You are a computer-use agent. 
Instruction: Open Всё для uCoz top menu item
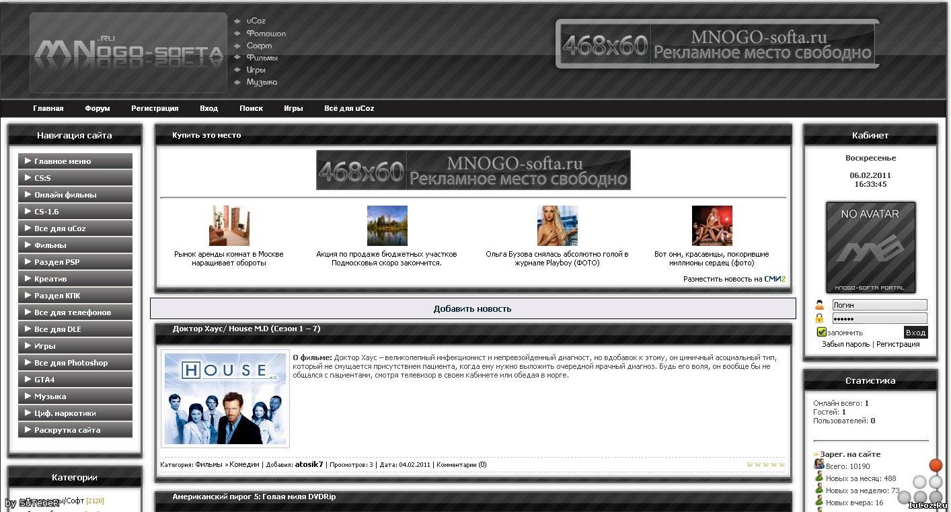tap(349, 108)
